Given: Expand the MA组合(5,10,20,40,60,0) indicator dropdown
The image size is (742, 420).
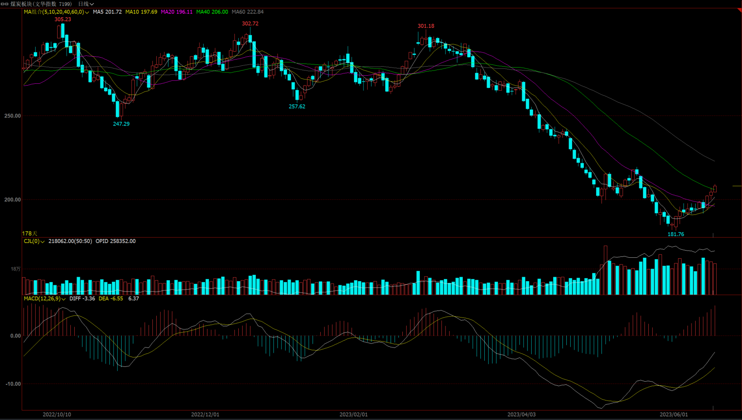Looking at the screenshot, I should [x=56, y=12].
